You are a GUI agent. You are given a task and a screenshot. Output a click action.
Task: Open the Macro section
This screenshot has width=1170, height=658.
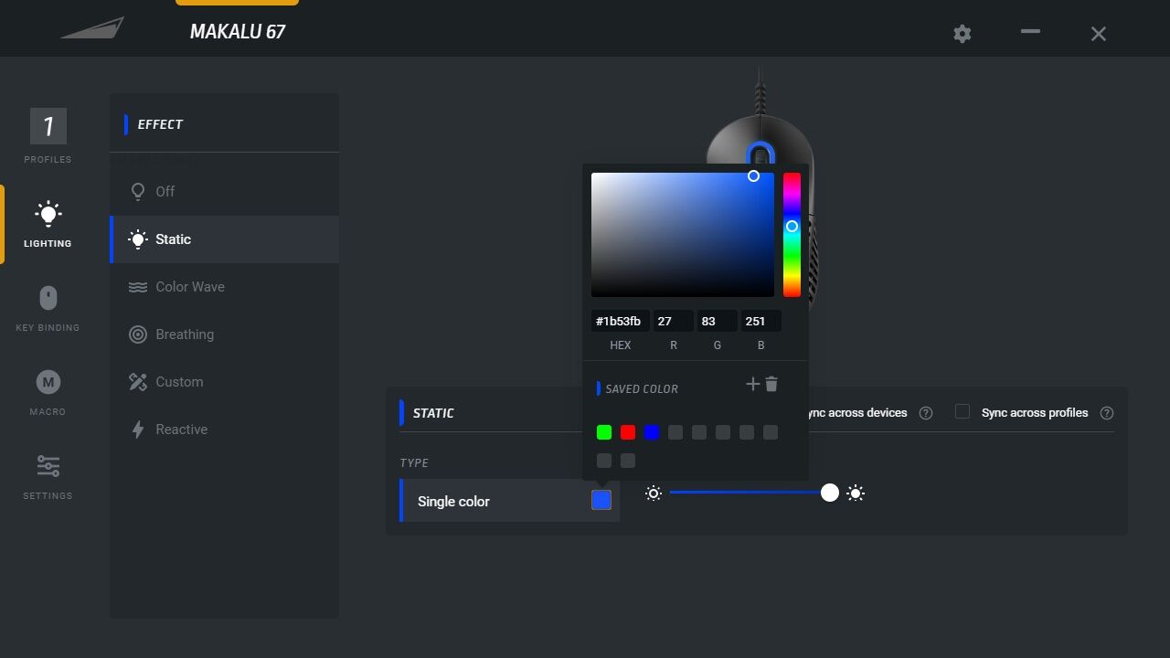pyautogui.click(x=48, y=392)
